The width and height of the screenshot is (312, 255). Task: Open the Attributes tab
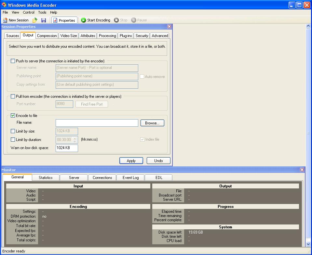pyautogui.click(x=88, y=35)
